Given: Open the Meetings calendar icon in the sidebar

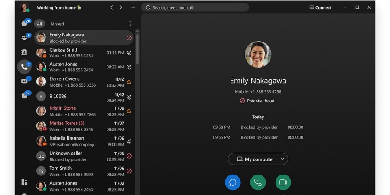Looking at the screenshot, I should pos(24,95).
